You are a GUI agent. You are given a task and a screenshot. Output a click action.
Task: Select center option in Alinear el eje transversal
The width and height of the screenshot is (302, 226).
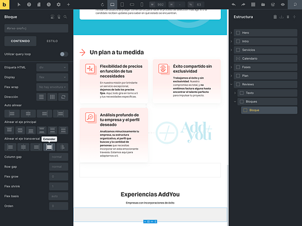click(23, 147)
